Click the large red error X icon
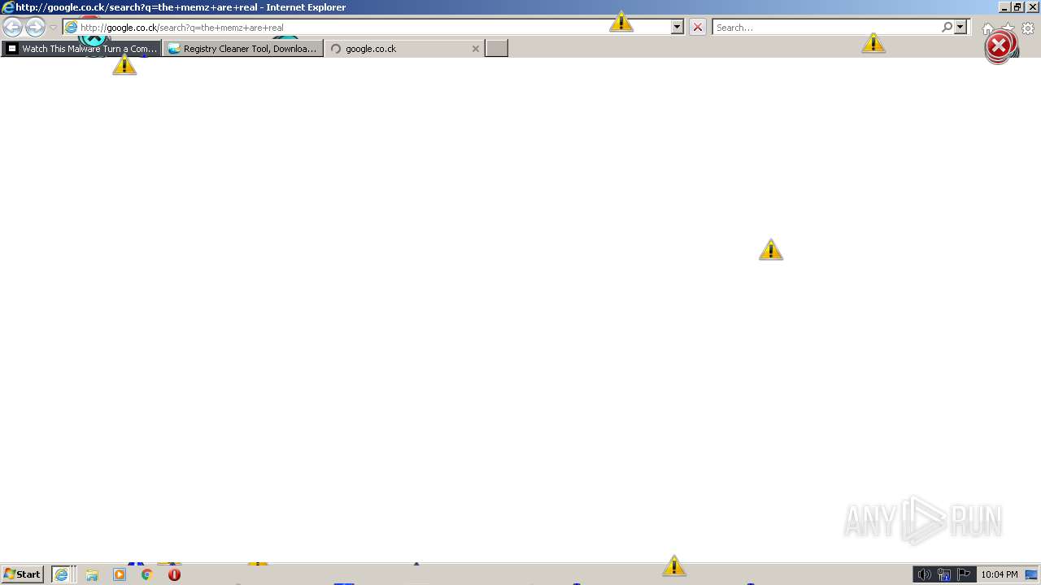The height and width of the screenshot is (585, 1041). [x=999, y=46]
